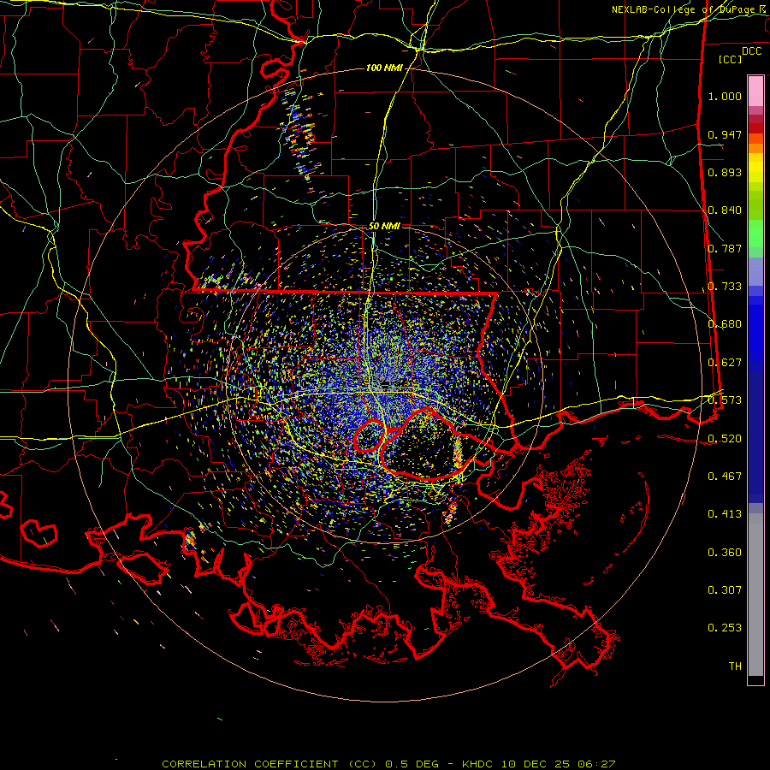Pick the bright green color scale segment
This screenshot has width=770, height=770.
(755, 234)
